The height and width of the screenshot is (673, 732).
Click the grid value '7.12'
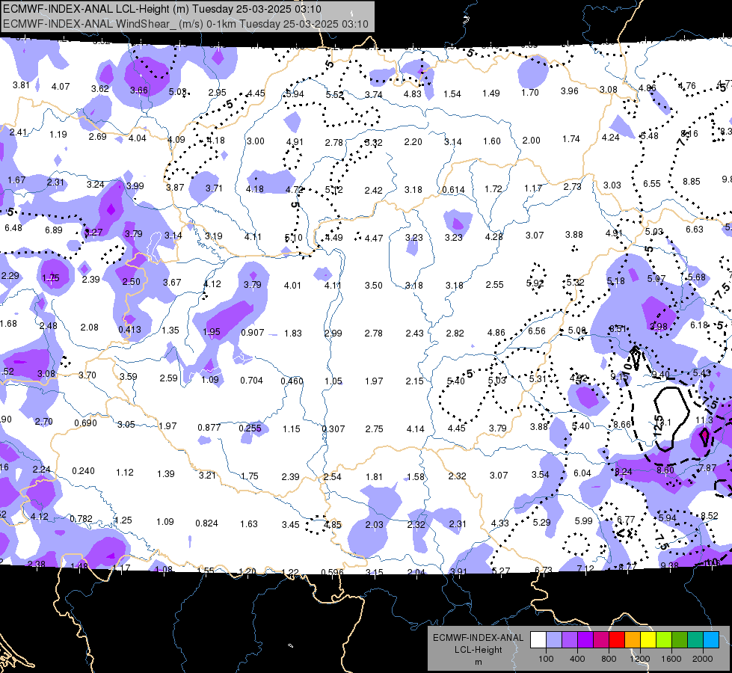585,568
